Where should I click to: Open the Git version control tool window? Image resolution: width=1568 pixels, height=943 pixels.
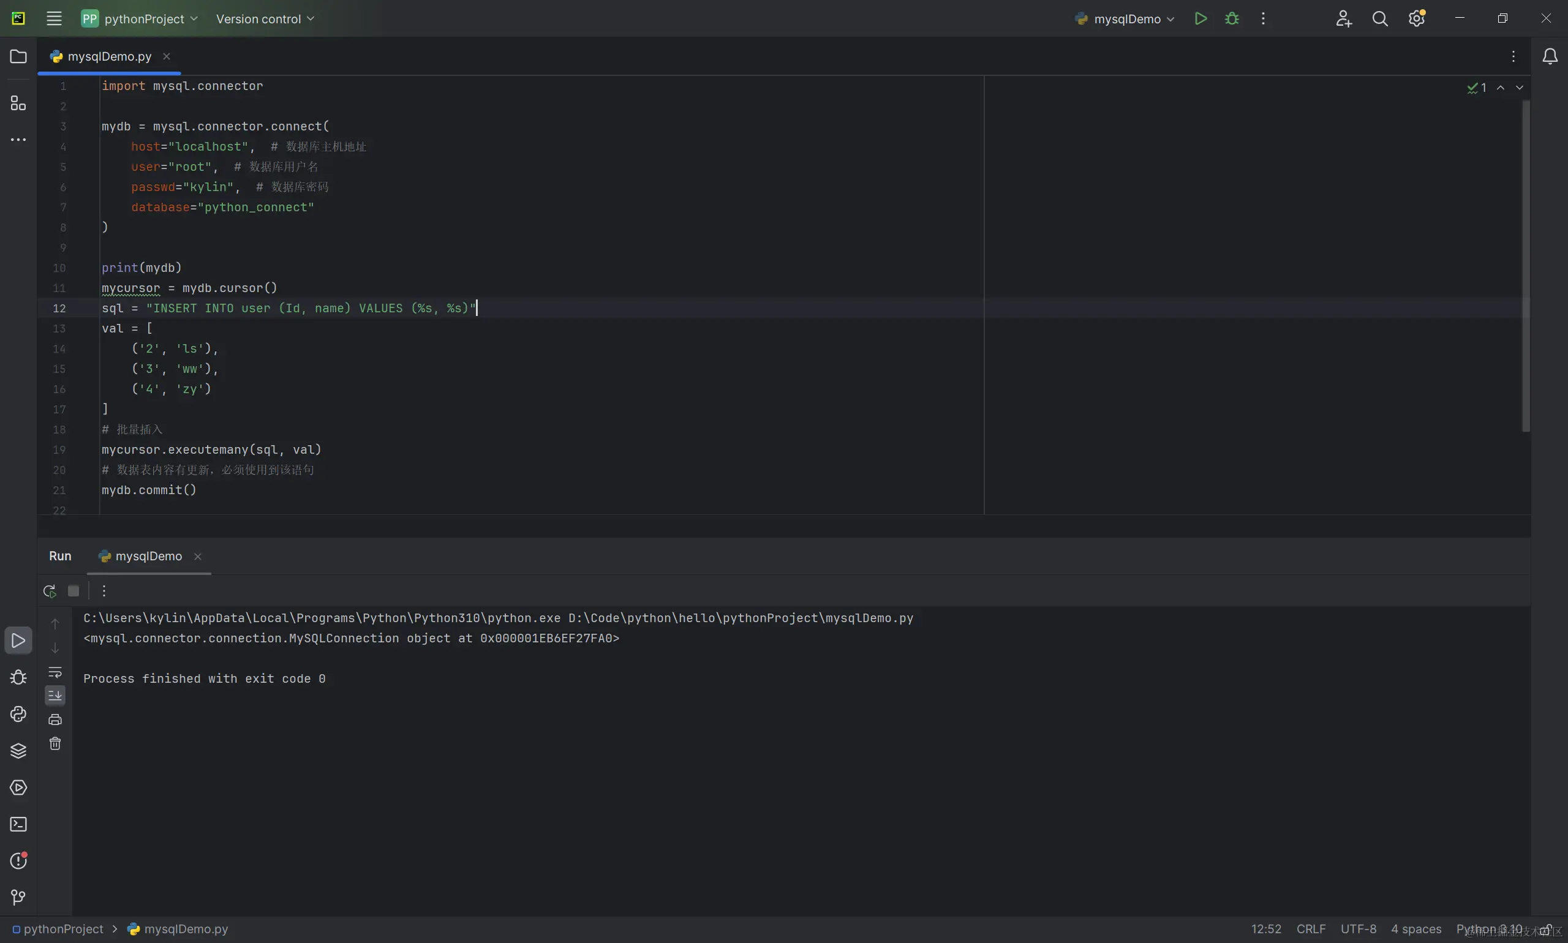tap(18, 897)
